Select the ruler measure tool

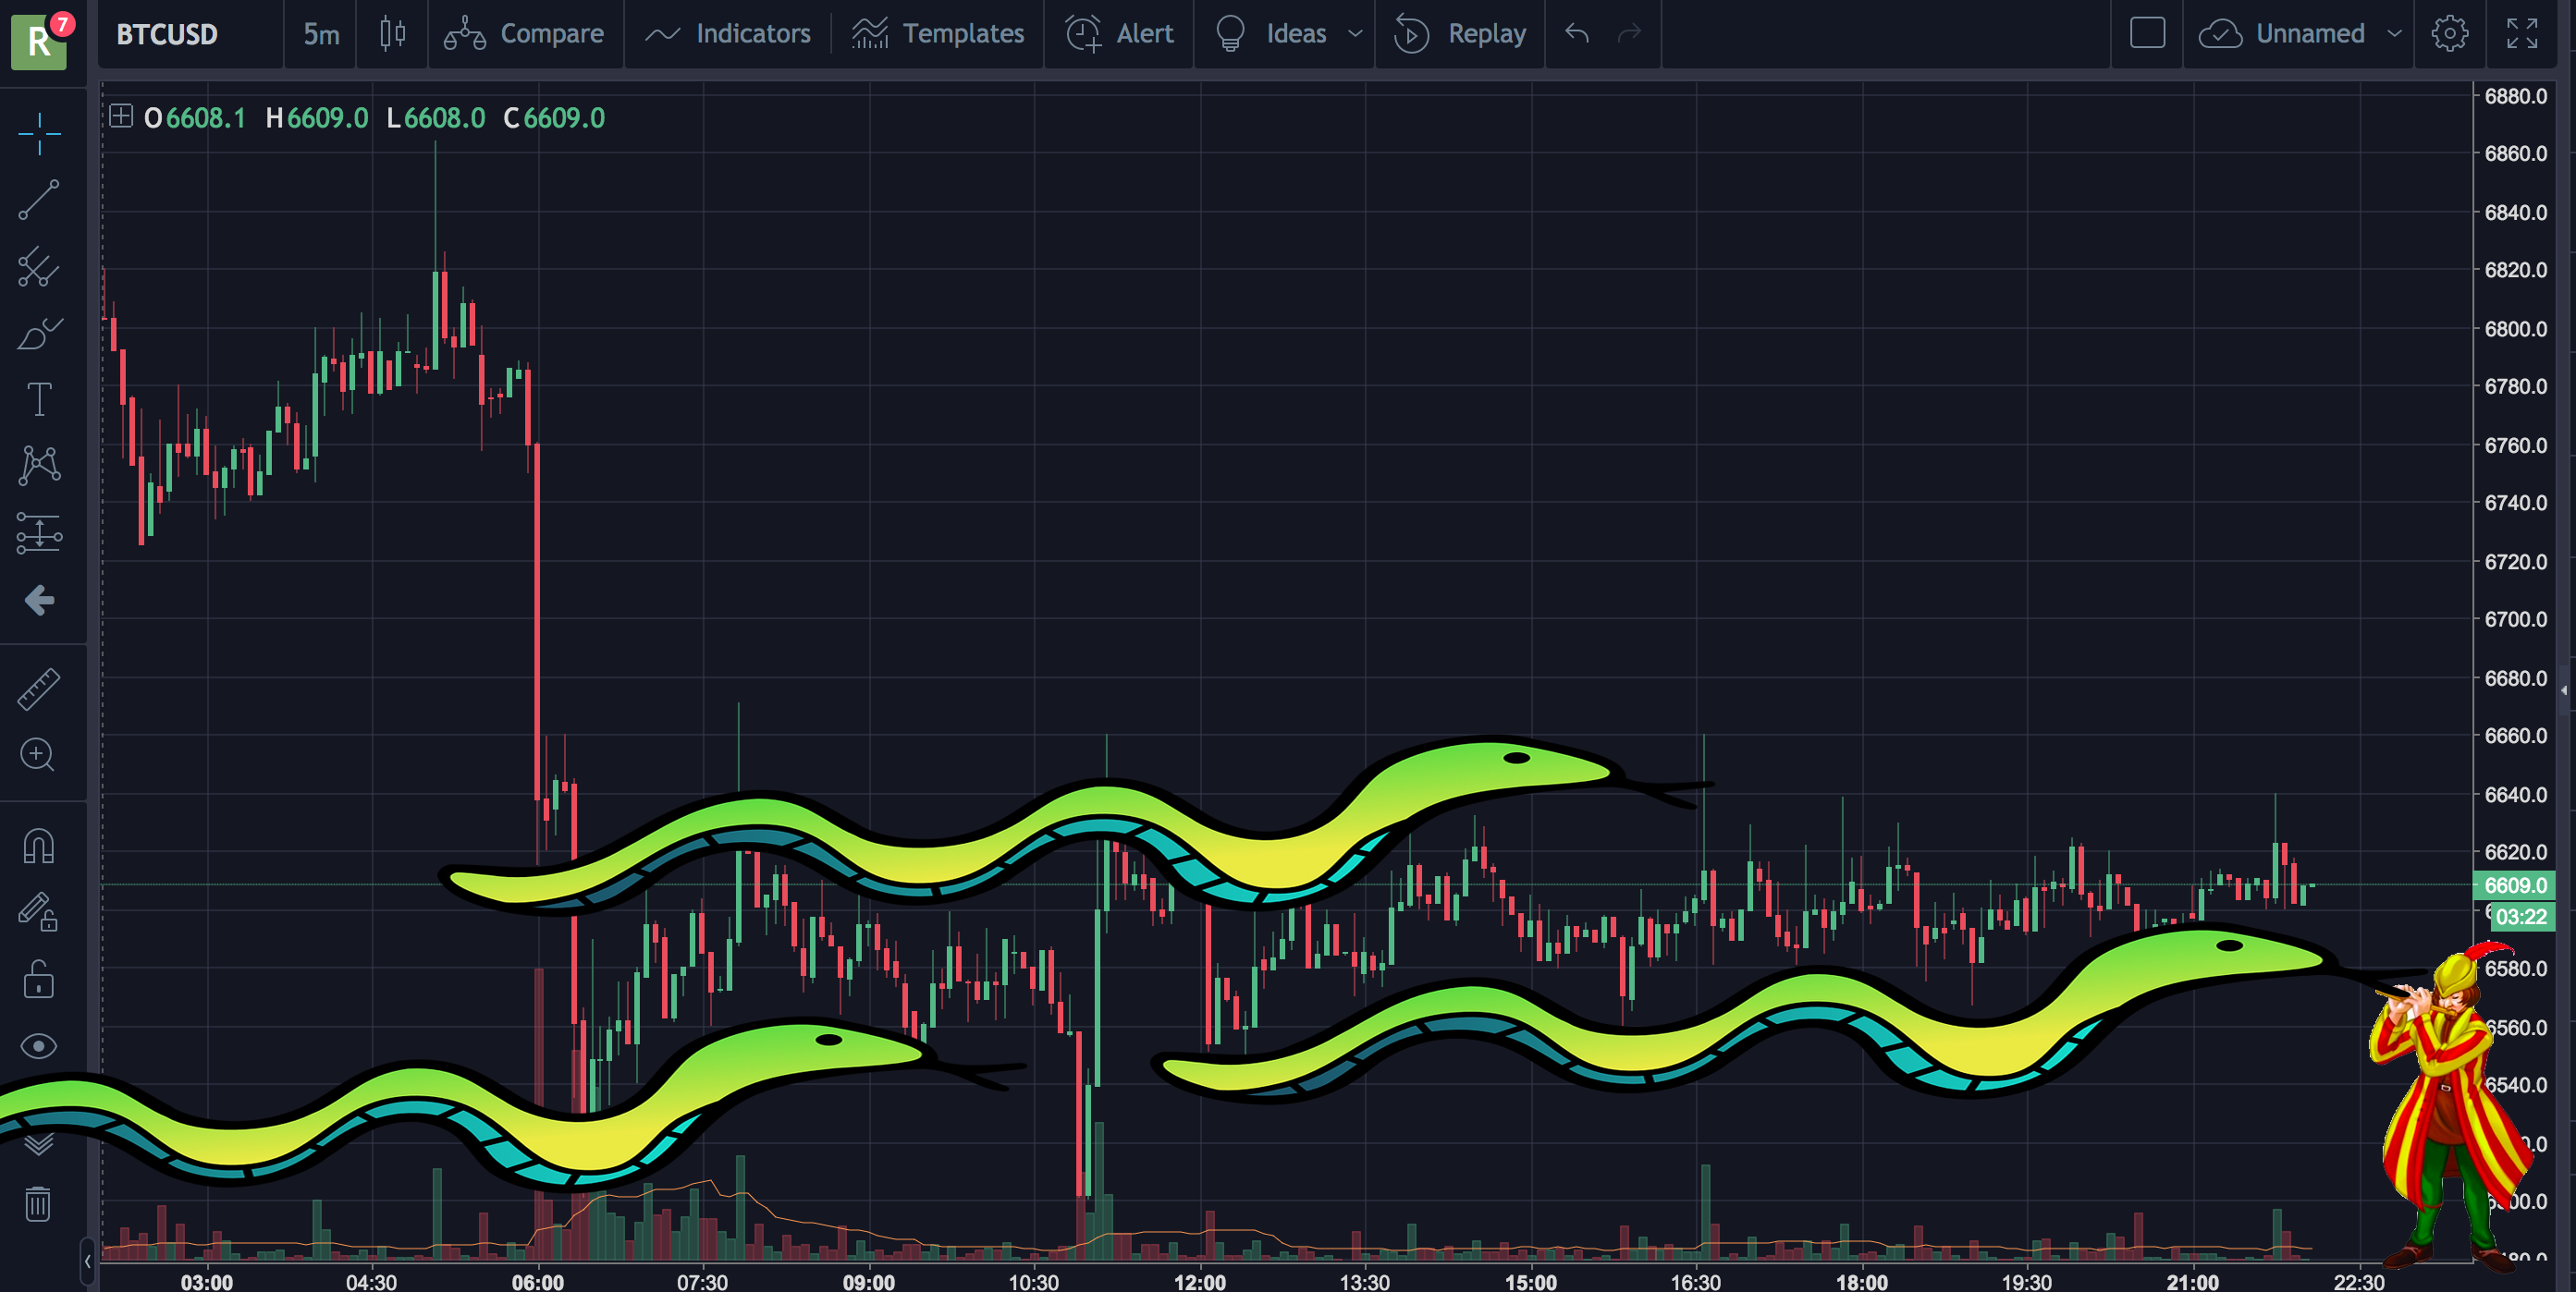tap(39, 689)
